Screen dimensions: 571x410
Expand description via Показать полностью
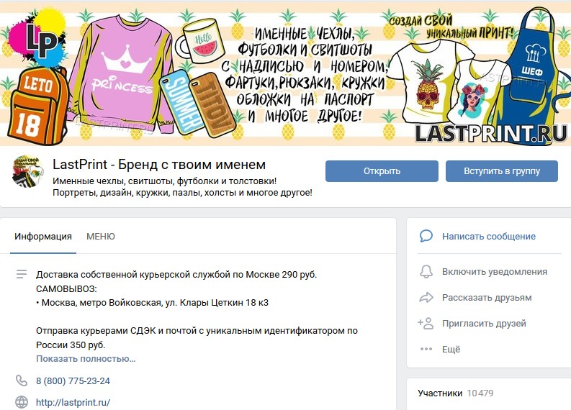(86, 359)
